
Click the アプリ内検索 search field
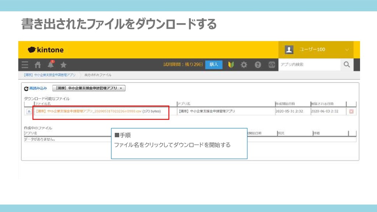(309, 64)
